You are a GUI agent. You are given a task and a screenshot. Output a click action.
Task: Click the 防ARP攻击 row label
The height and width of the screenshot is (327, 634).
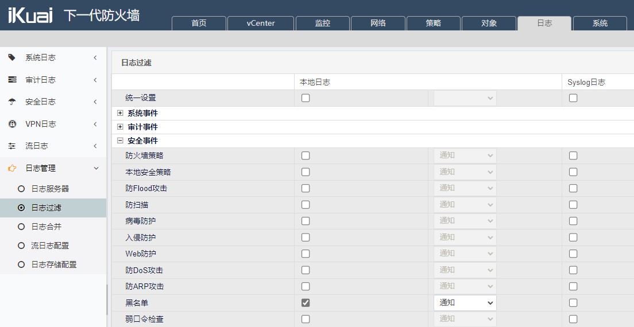(144, 286)
